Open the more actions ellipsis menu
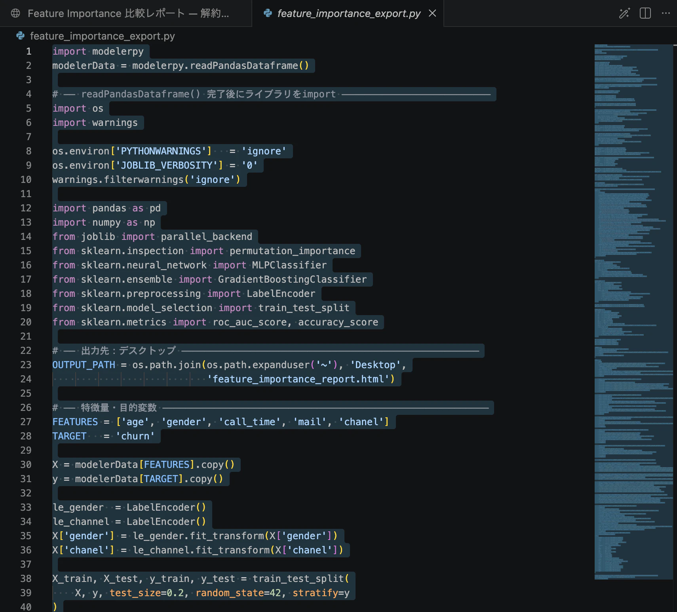Image resolution: width=677 pixels, height=612 pixels. coord(666,13)
